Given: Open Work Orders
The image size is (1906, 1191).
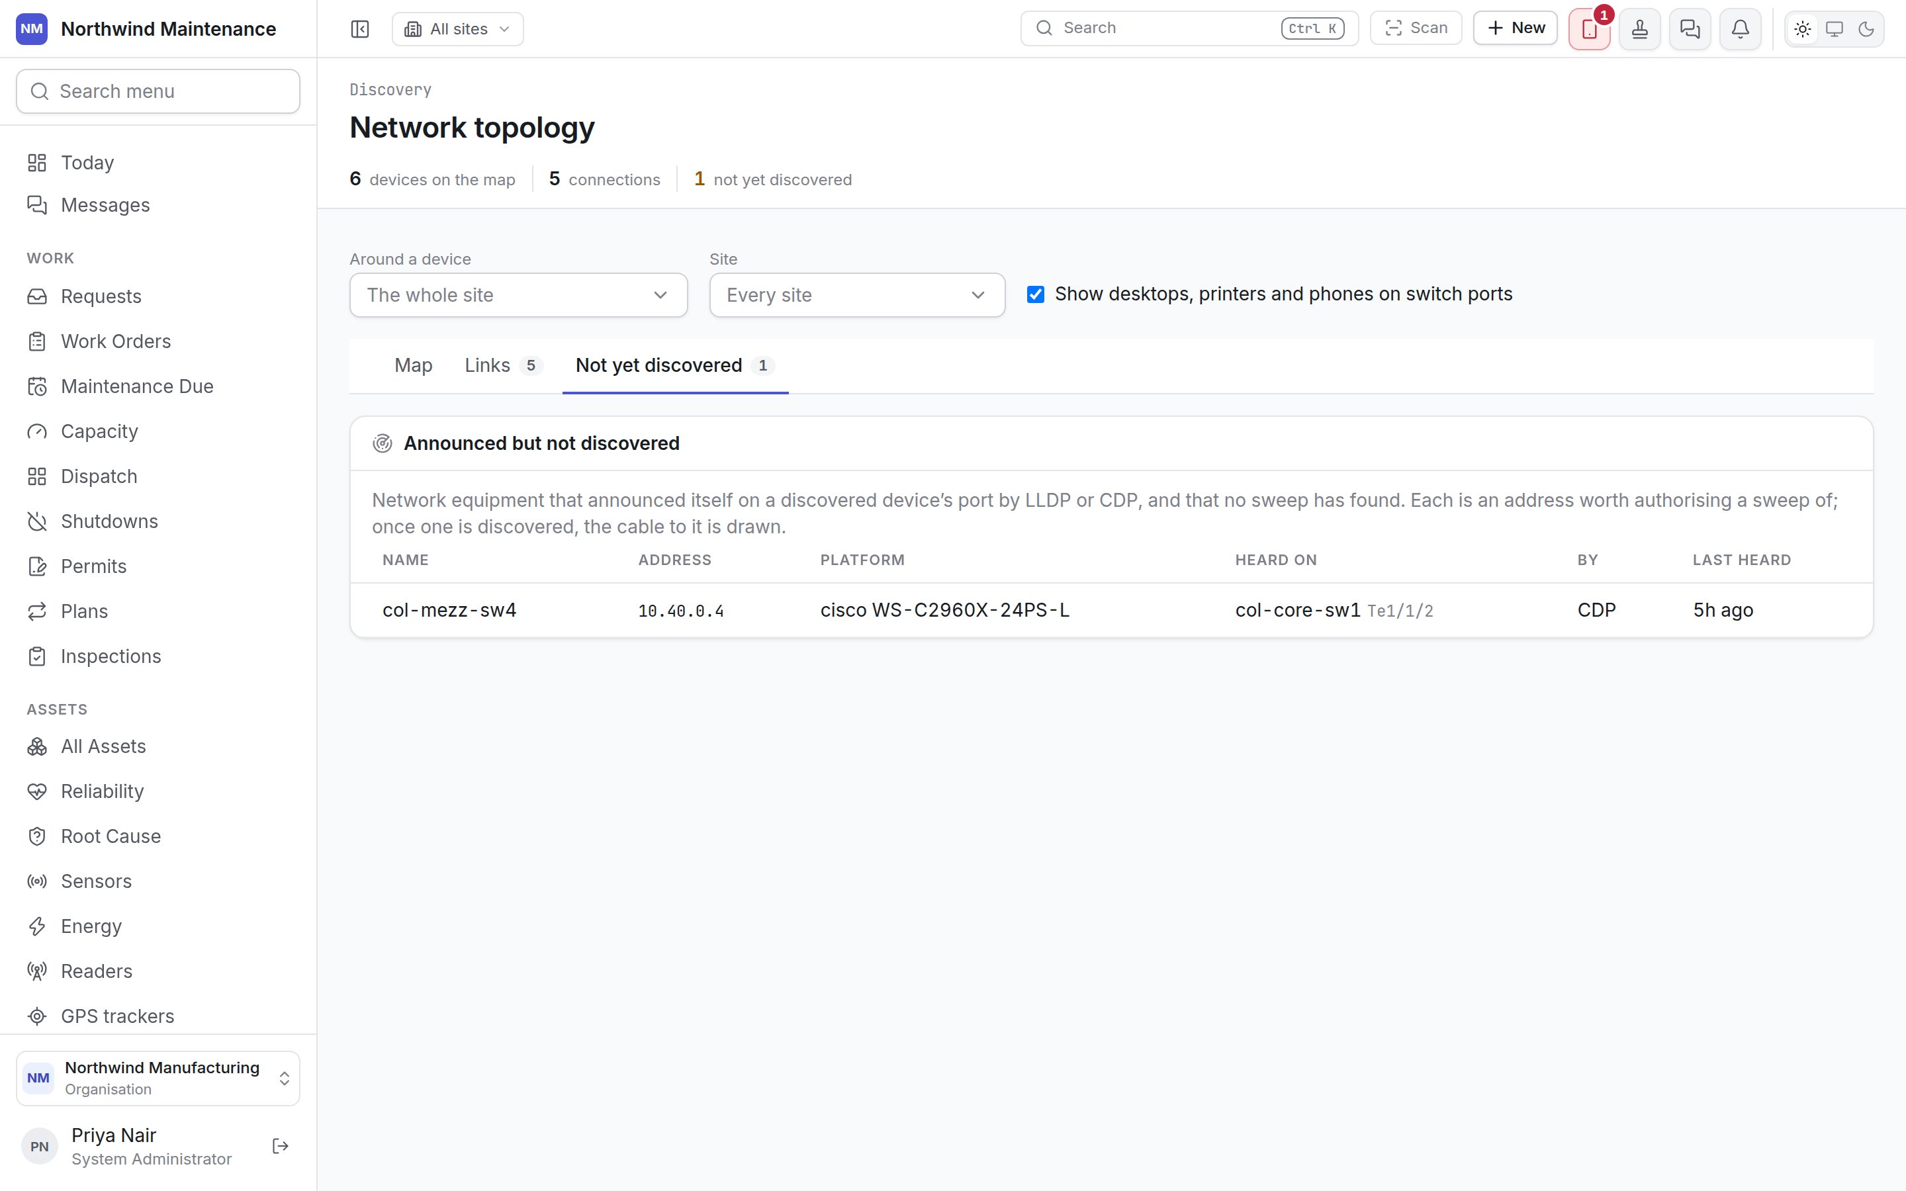Looking at the screenshot, I should pyautogui.click(x=158, y=341).
